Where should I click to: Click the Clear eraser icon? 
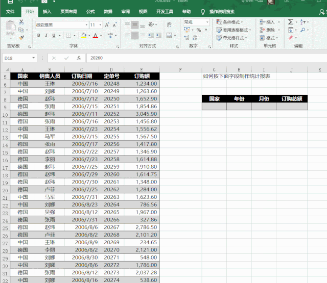tap(291, 38)
